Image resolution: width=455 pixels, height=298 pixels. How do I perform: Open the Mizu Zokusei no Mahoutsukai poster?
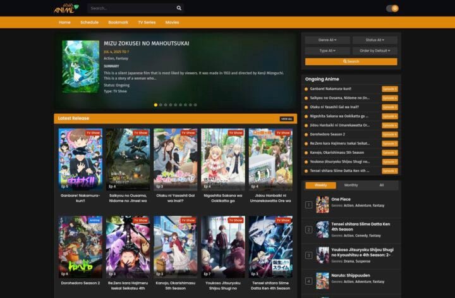(x=80, y=67)
